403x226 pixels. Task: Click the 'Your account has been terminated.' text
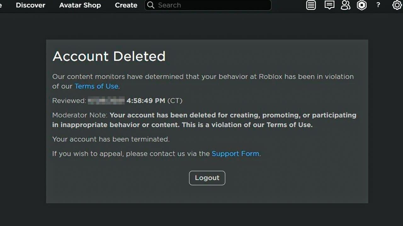pyautogui.click(x=111, y=139)
